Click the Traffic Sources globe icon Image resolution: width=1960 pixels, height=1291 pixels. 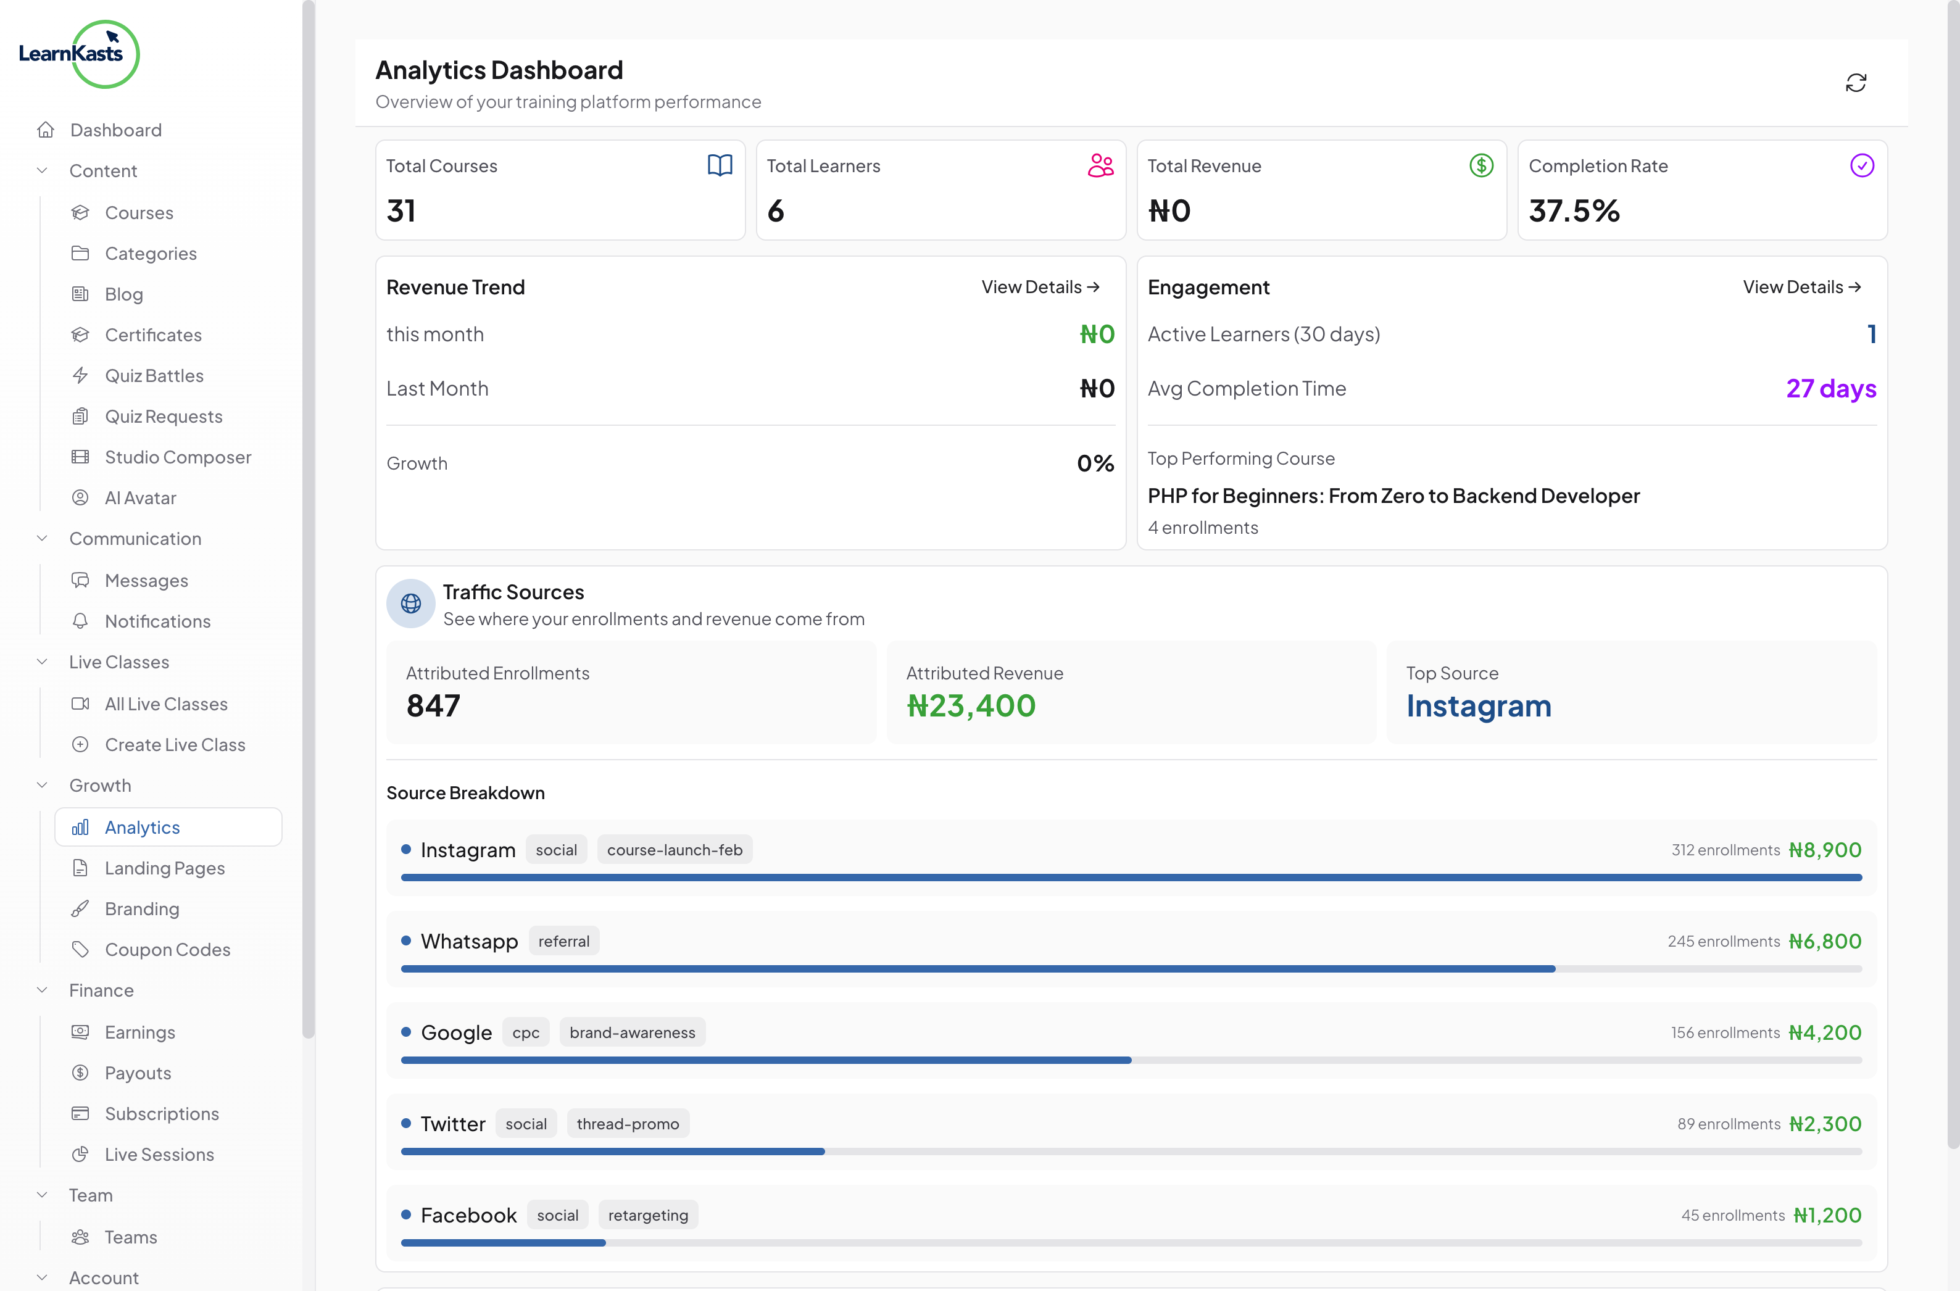pos(411,603)
